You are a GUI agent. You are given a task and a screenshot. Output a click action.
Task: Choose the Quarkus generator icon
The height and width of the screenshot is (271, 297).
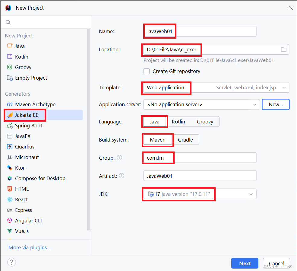point(10,147)
